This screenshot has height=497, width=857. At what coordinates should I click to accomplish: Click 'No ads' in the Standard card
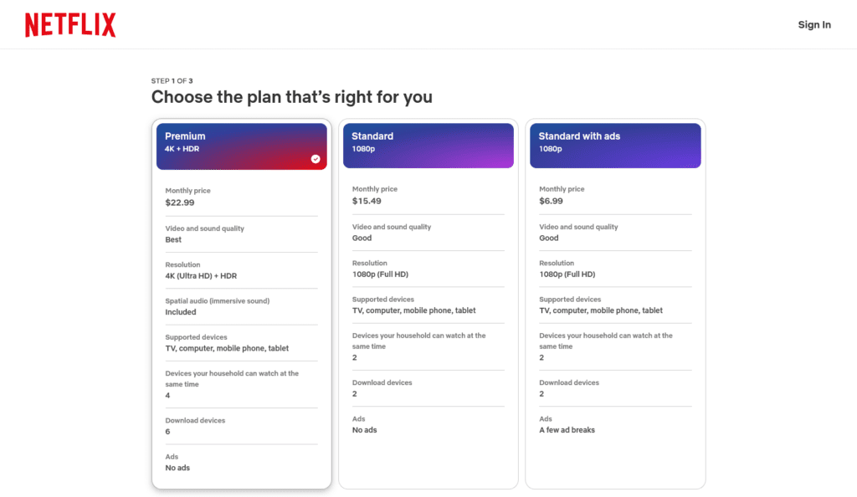point(365,430)
